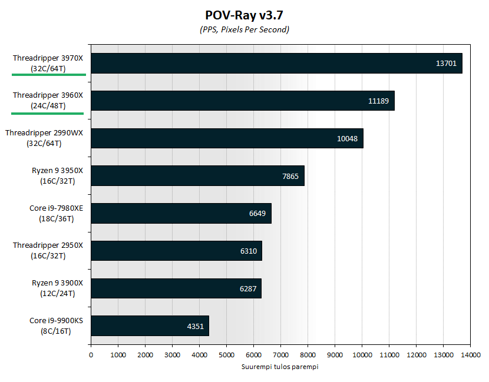Click the 10000 x-axis tick label

click(362, 355)
